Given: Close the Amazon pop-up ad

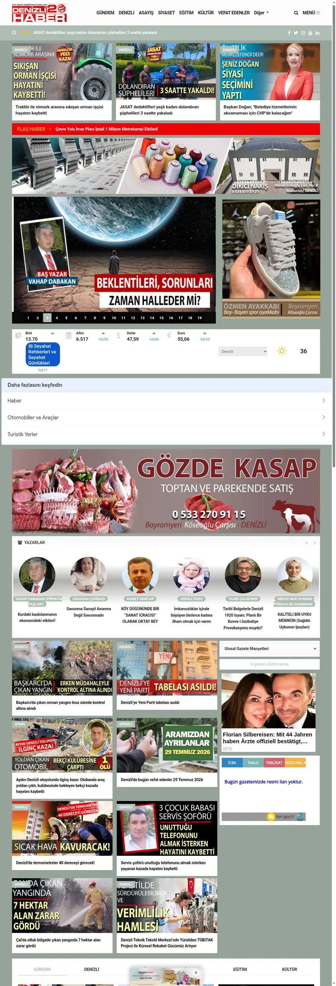Looking at the screenshot, I should (x=196, y=972).
